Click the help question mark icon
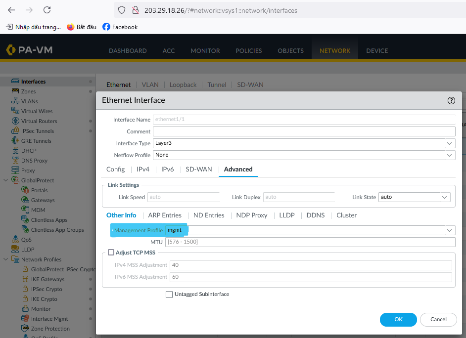This screenshot has height=338, width=466. (451, 100)
